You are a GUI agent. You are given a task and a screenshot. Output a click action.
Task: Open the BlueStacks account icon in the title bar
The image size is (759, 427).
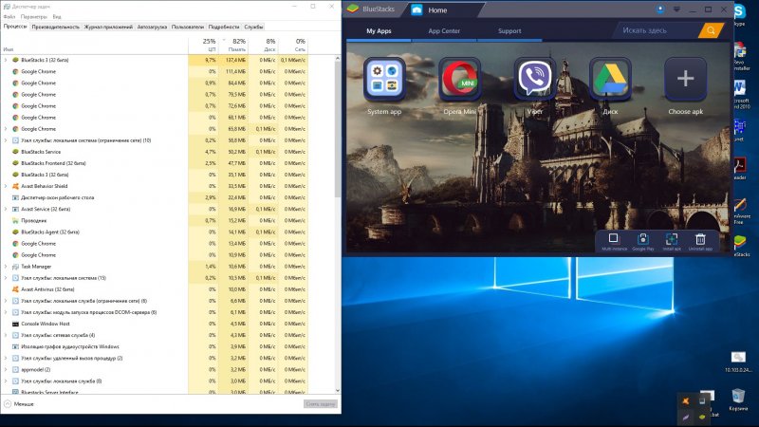pyautogui.click(x=660, y=9)
